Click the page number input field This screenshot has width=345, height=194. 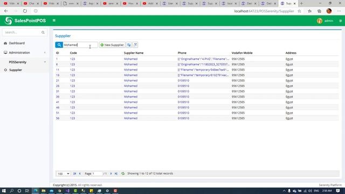(97, 174)
